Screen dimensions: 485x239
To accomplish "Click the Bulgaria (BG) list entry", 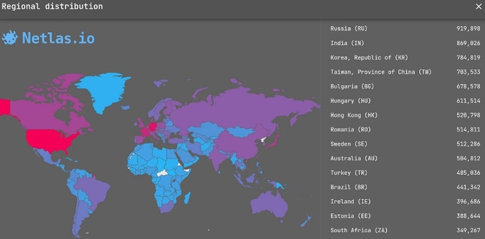I will pos(352,86).
